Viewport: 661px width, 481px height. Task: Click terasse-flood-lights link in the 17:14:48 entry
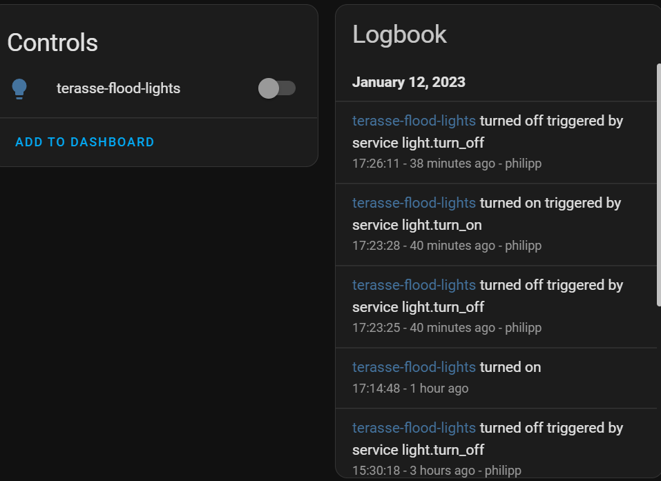click(x=414, y=367)
